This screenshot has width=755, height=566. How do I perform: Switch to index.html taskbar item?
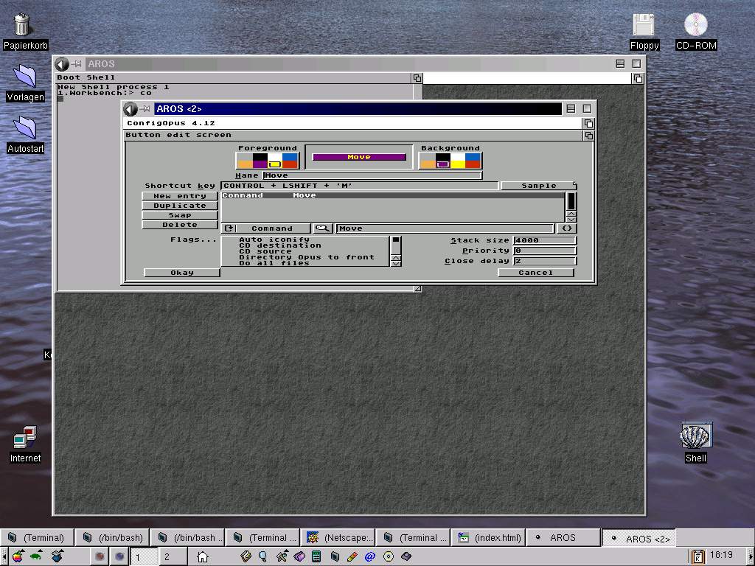[490, 537]
